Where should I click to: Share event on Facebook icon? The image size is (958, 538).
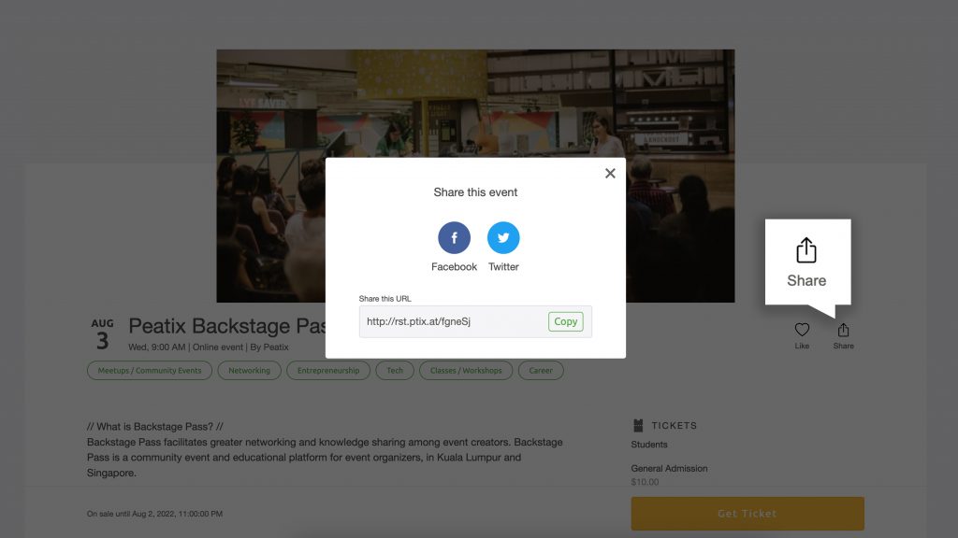click(454, 237)
